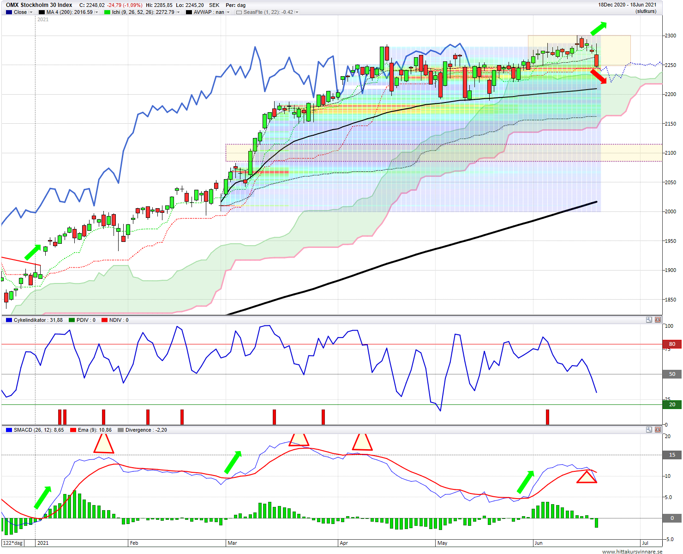Click the gray 50 level marker
The height and width of the screenshot is (554, 683).
tap(672, 374)
